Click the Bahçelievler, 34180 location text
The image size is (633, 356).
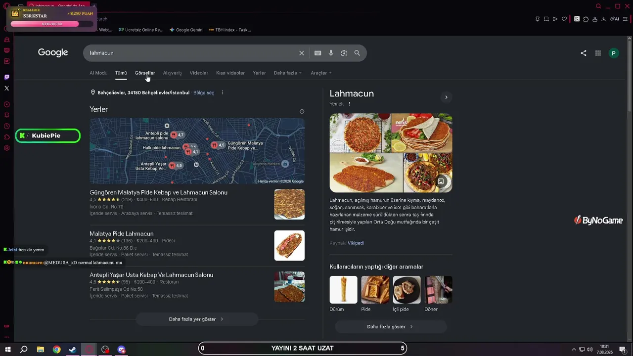pos(143,92)
